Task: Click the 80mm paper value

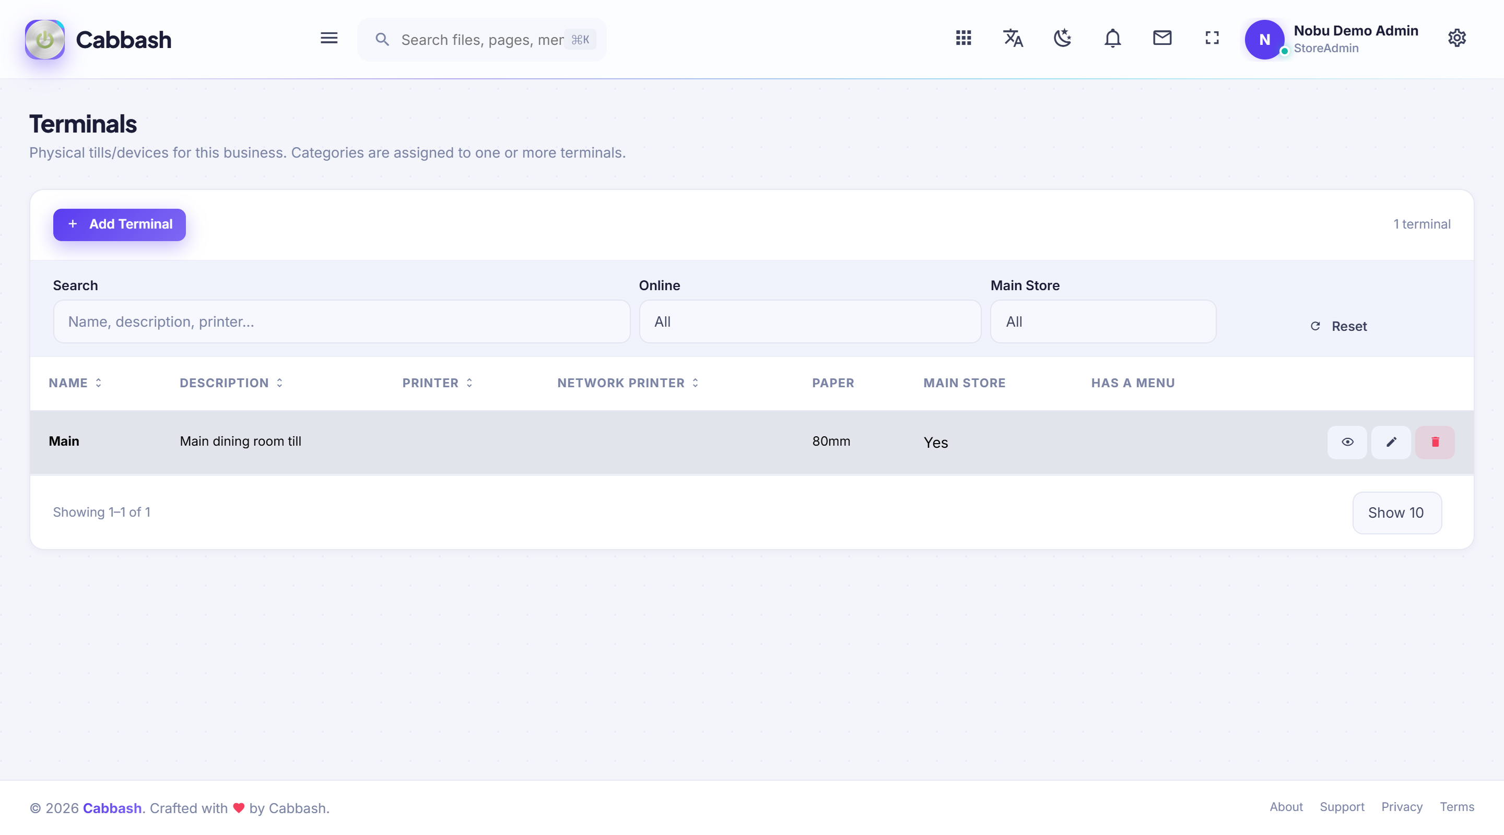Action: tap(831, 441)
